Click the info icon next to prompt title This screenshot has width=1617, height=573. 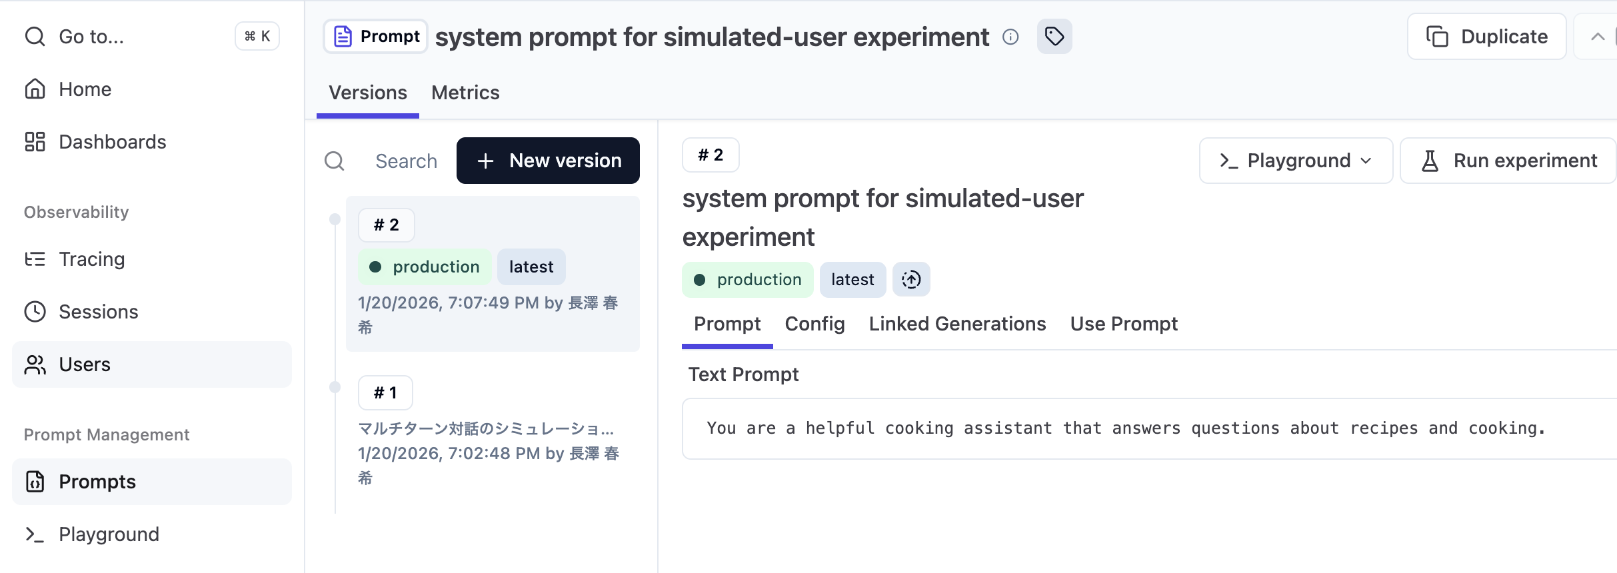pos(1010,37)
